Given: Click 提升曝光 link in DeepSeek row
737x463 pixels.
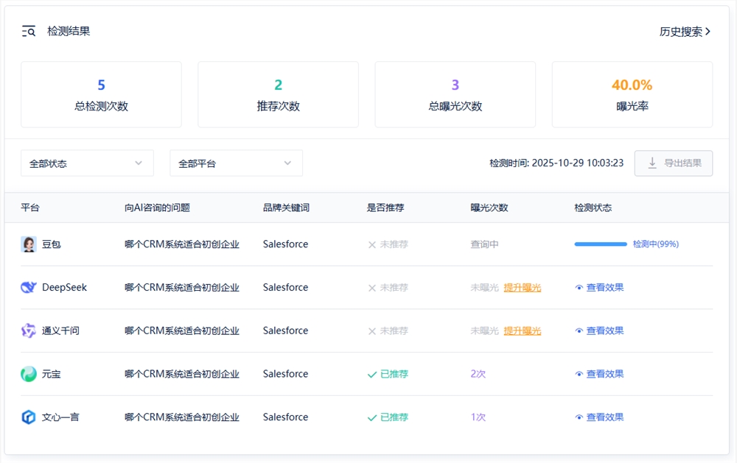Looking at the screenshot, I should point(523,287).
